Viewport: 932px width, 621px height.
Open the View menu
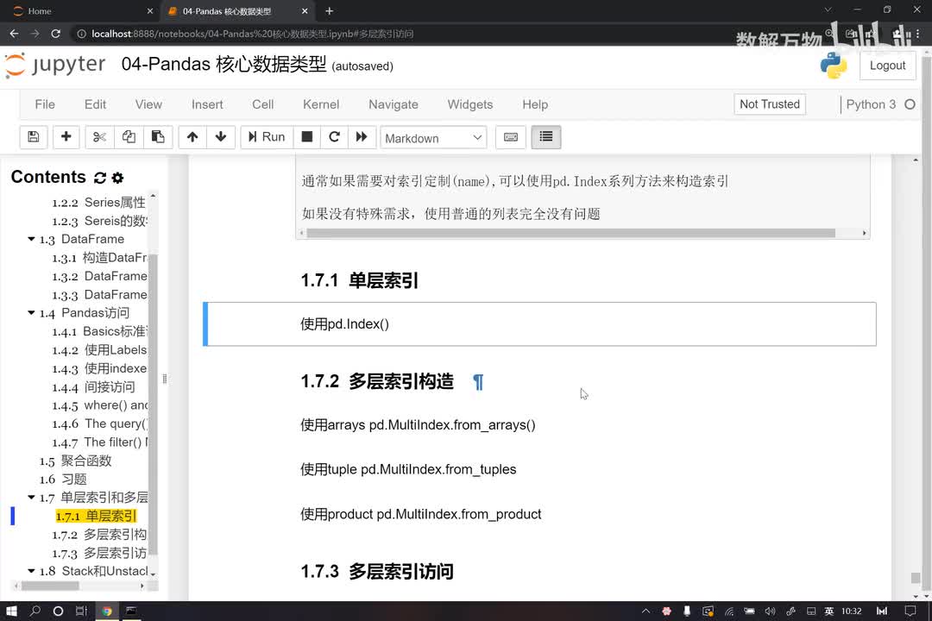click(x=148, y=104)
